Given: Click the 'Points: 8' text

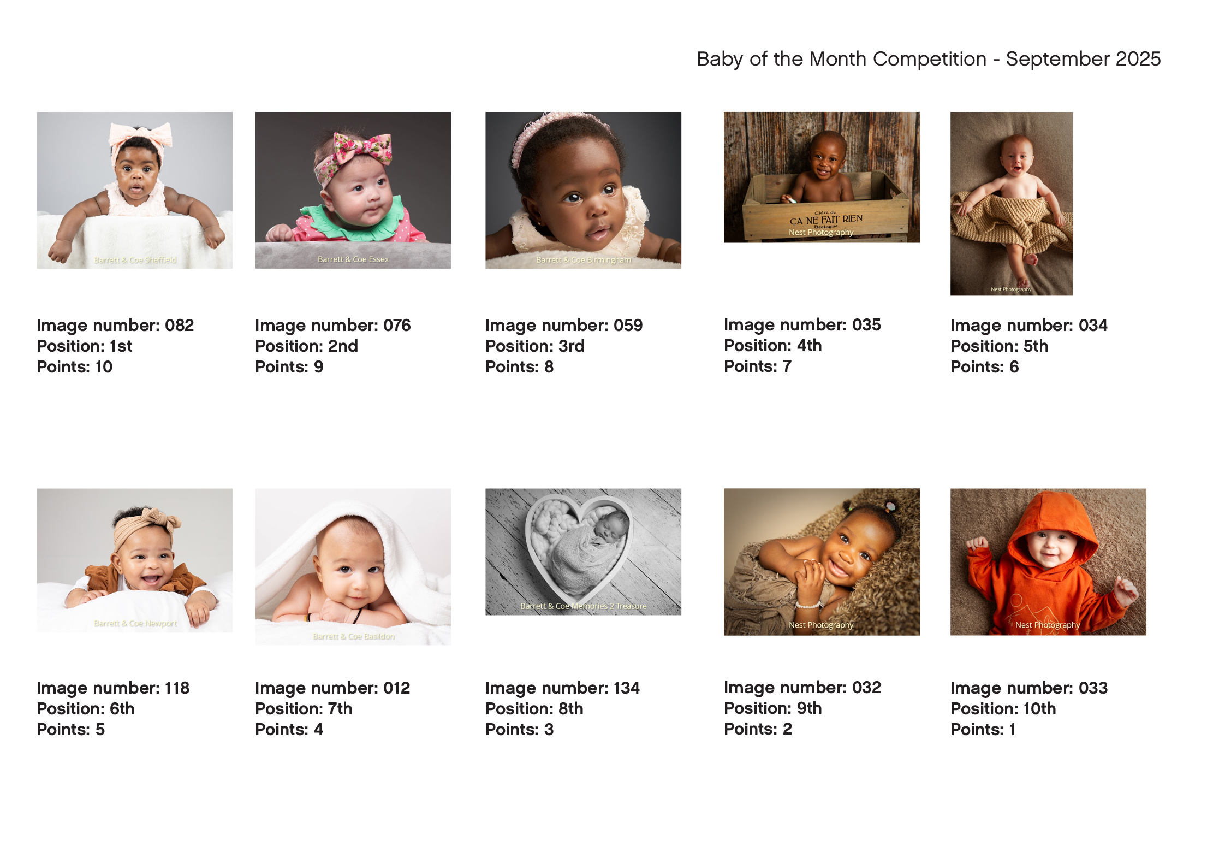Looking at the screenshot, I should click(x=519, y=366).
